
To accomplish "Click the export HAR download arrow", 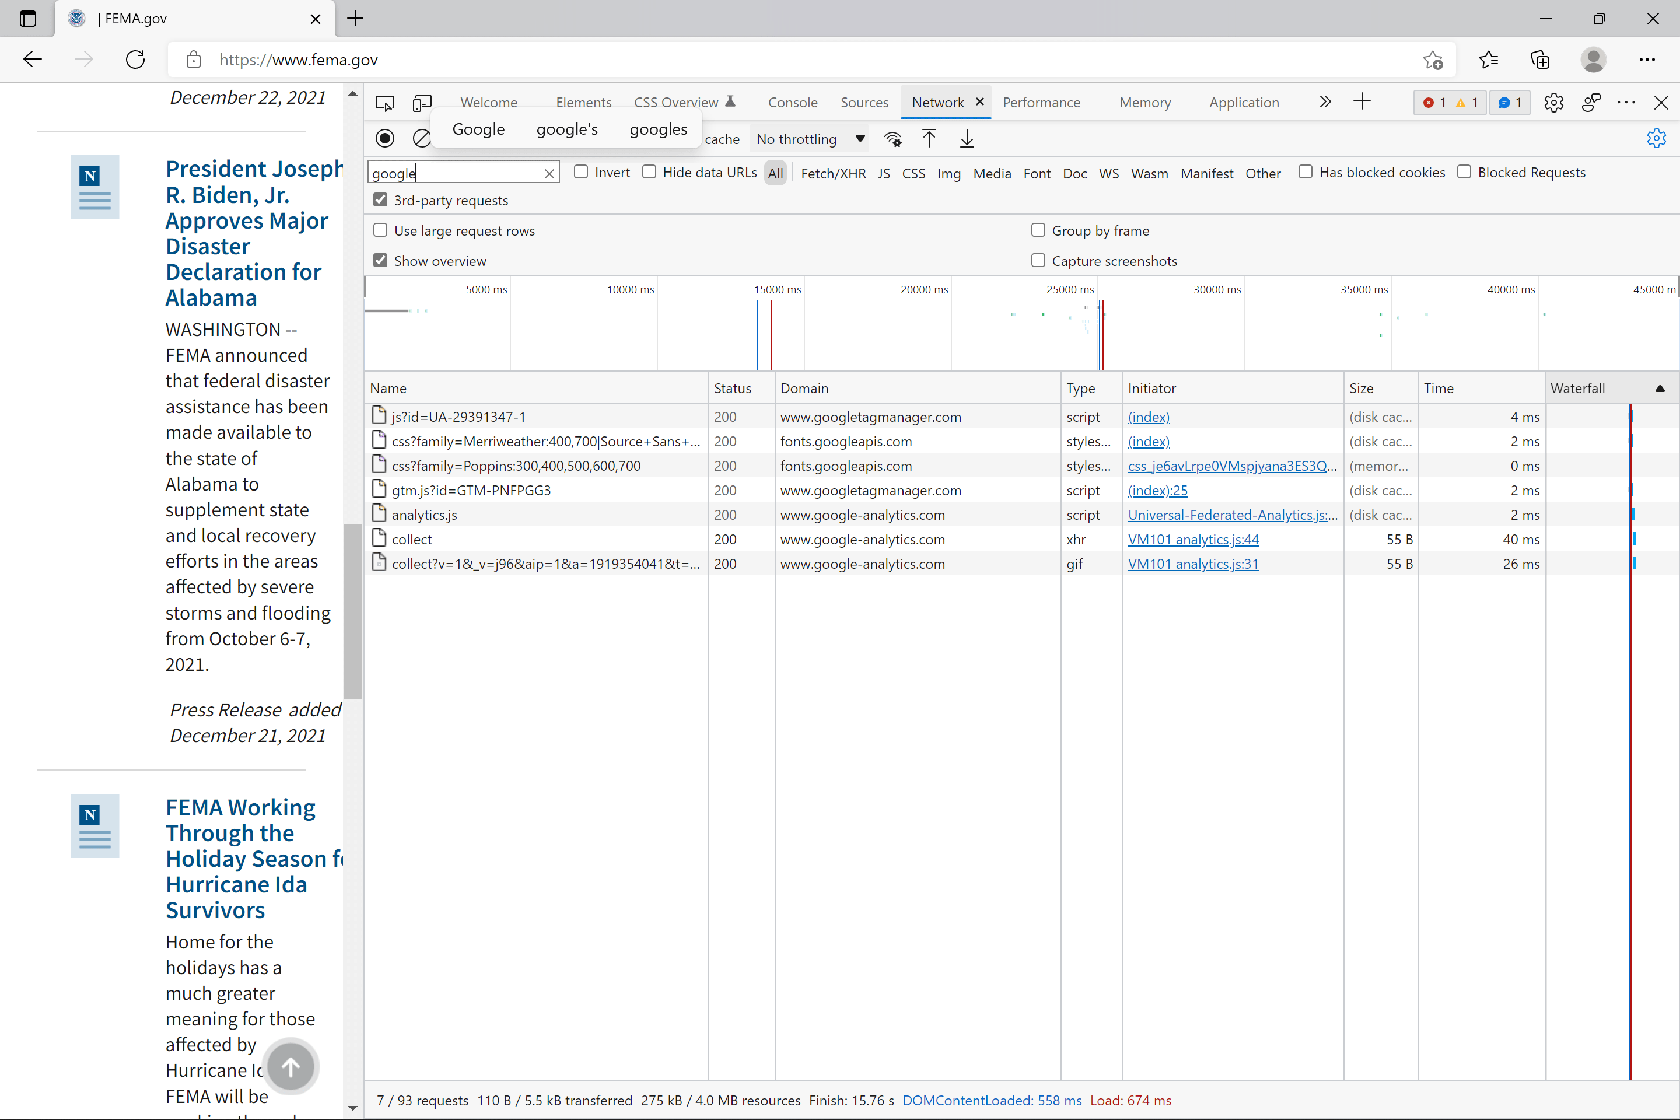I will coord(967,139).
